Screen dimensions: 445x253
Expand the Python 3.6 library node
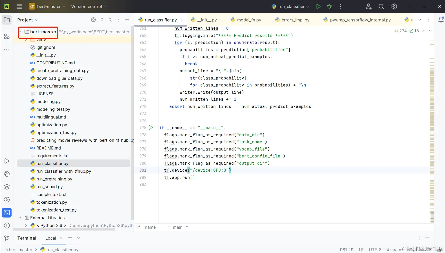26,225
